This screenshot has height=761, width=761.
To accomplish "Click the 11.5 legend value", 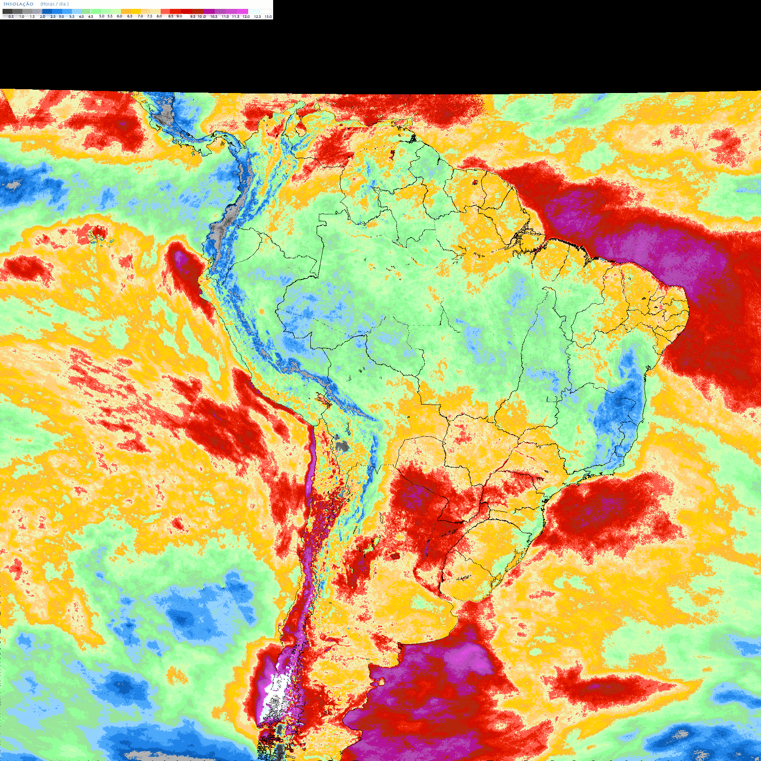I will pyautogui.click(x=235, y=16).
